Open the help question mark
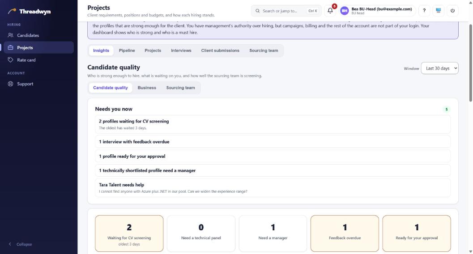This screenshot has width=473, height=254. pos(424,11)
